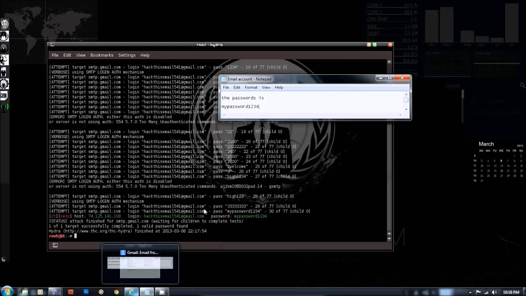Open Adobe Photoshop from the taskbar
The width and height of the screenshot is (526, 296).
point(86,292)
